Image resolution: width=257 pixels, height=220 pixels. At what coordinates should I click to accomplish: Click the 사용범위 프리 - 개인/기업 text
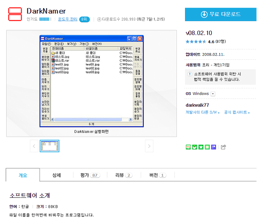pos(208,65)
